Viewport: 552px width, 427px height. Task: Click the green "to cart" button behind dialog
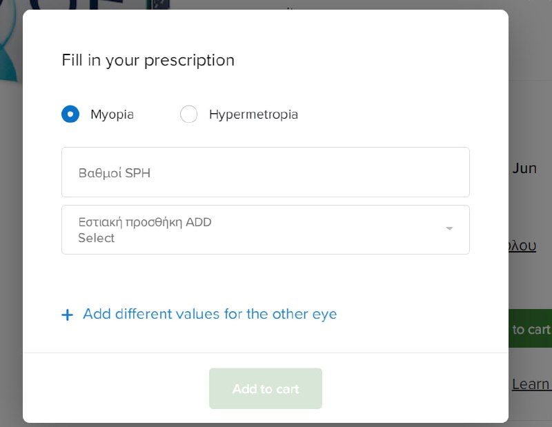[x=530, y=329]
